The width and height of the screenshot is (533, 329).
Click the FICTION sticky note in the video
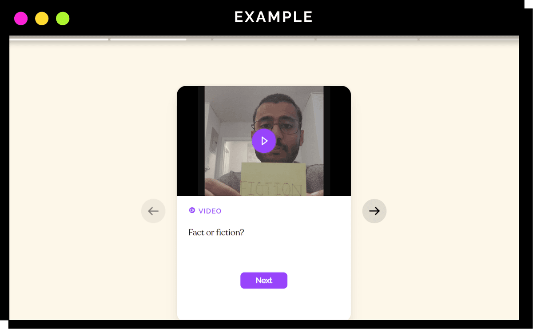click(274, 179)
